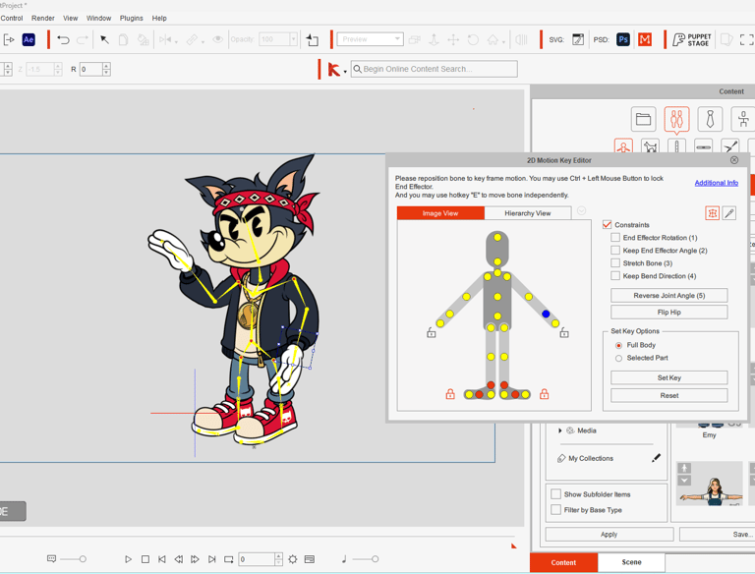755x574 pixels.
Task: Click the round chevron beside Hierarchy View
Action: click(x=582, y=211)
